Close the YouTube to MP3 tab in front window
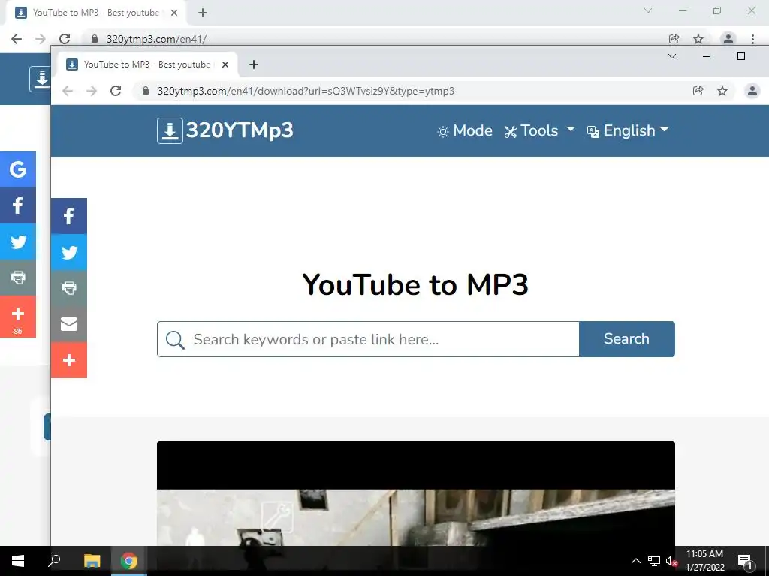The height and width of the screenshot is (576, 769). click(225, 64)
